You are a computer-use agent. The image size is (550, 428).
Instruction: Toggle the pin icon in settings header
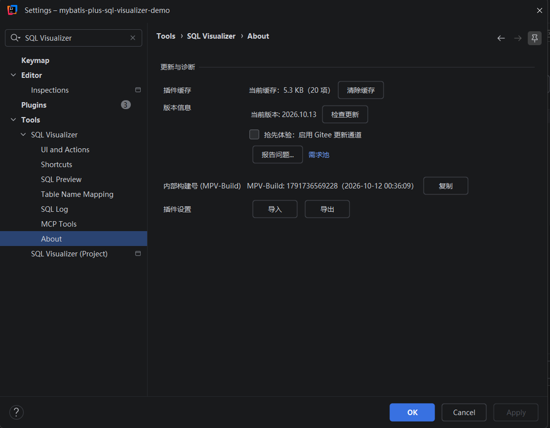[x=534, y=38]
